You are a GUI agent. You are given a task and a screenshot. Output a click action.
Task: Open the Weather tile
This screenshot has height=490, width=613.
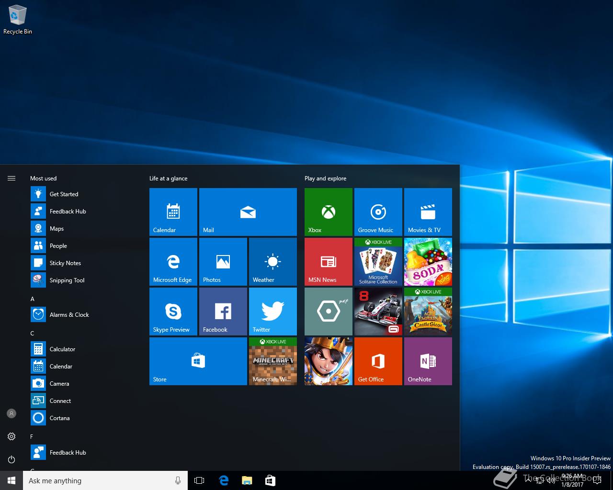pos(273,262)
